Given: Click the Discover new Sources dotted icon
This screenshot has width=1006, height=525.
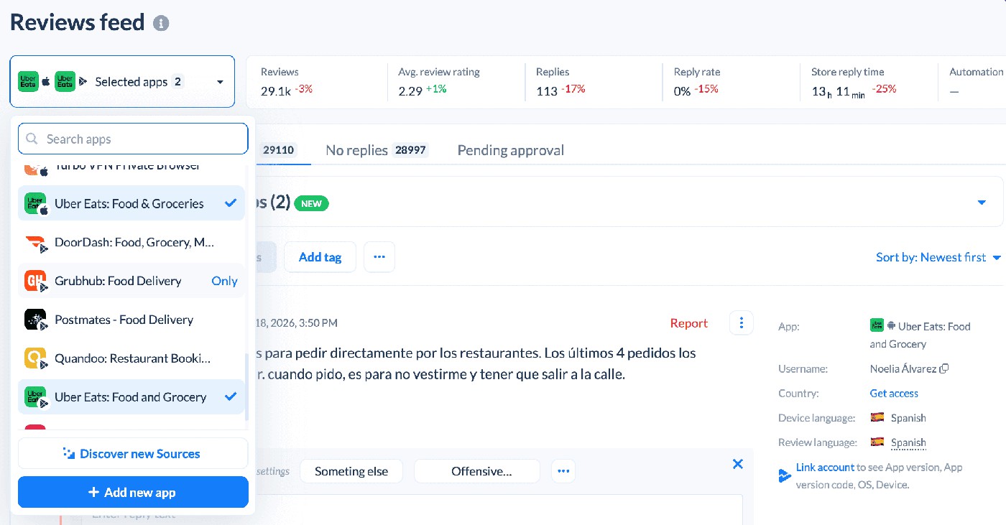Looking at the screenshot, I should click(x=69, y=453).
